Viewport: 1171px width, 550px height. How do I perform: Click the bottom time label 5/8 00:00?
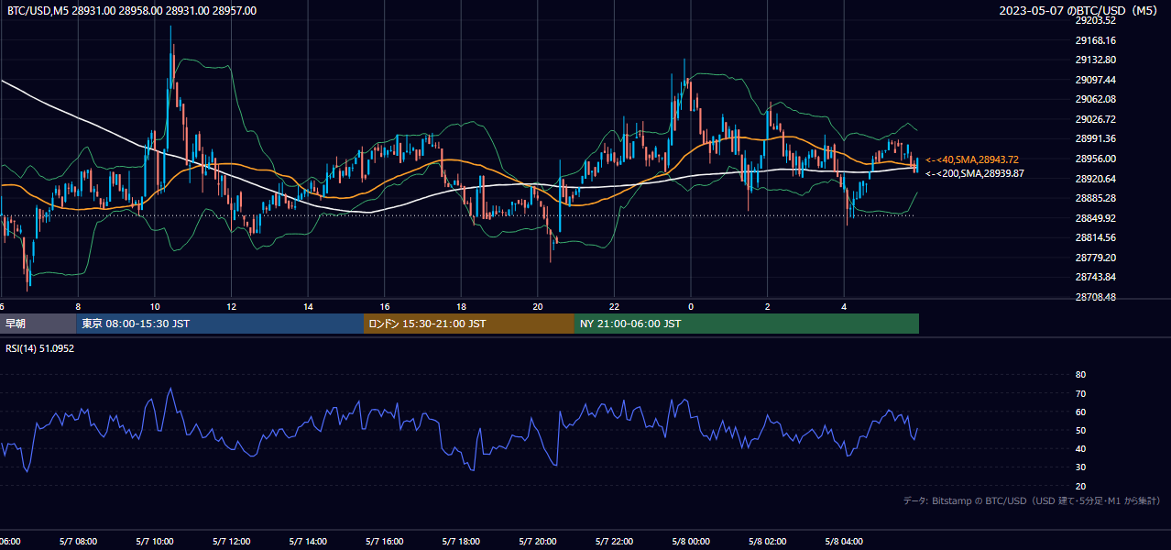click(691, 542)
